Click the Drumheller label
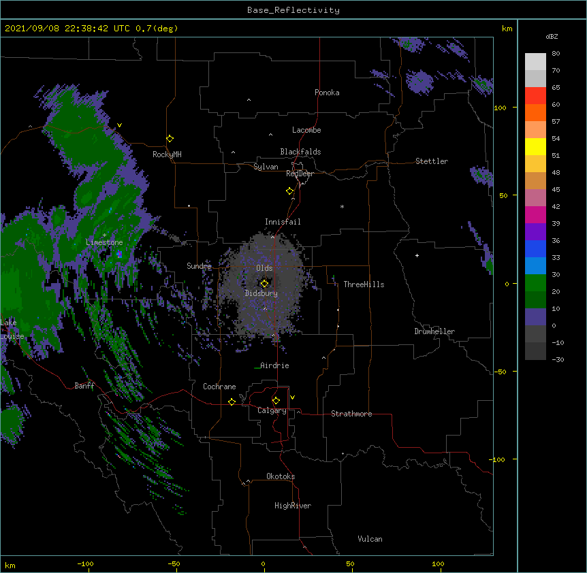The image size is (587, 573). click(x=434, y=331)
